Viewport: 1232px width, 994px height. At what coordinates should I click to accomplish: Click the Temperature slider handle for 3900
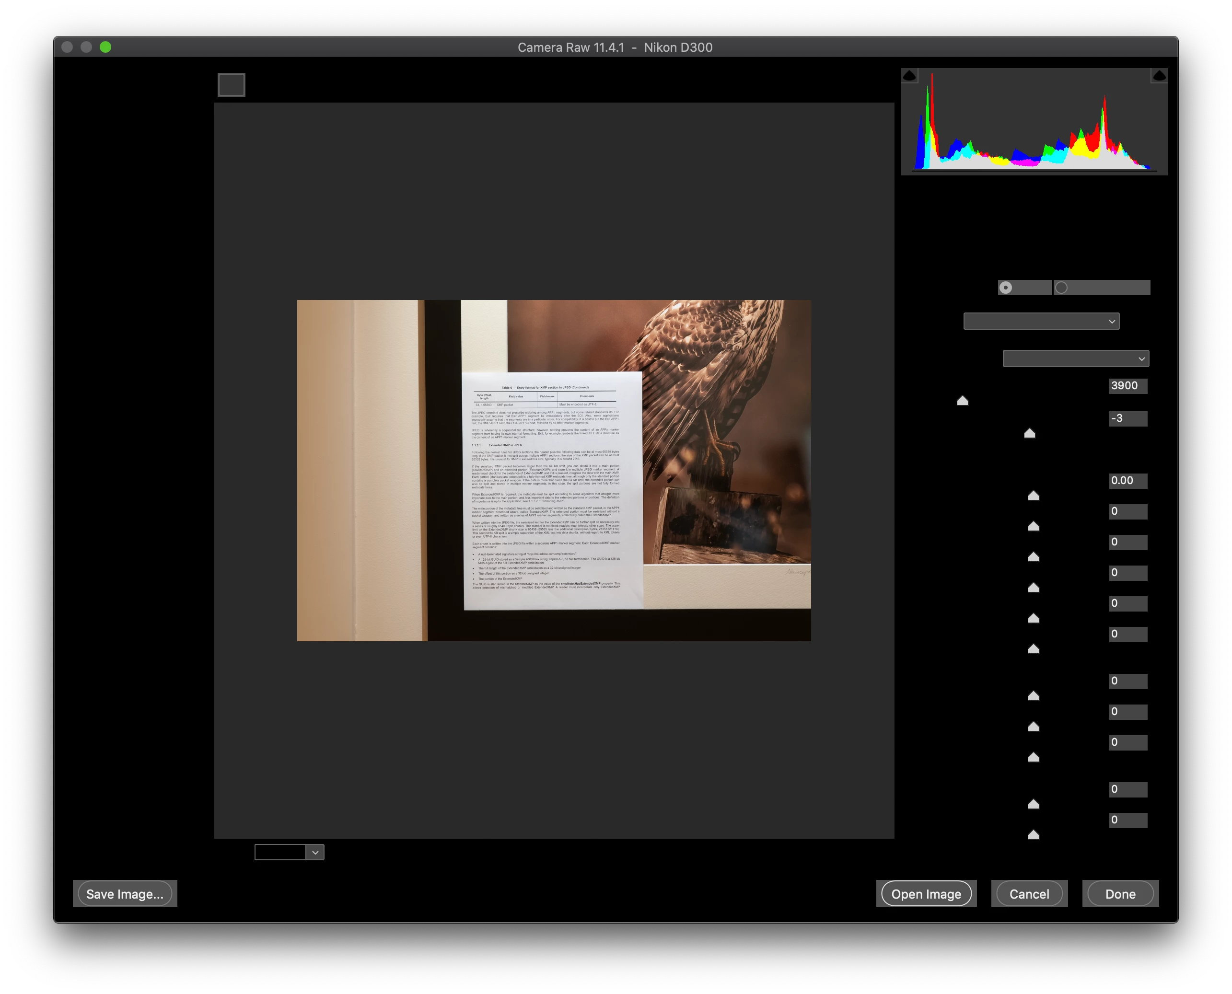962,400
